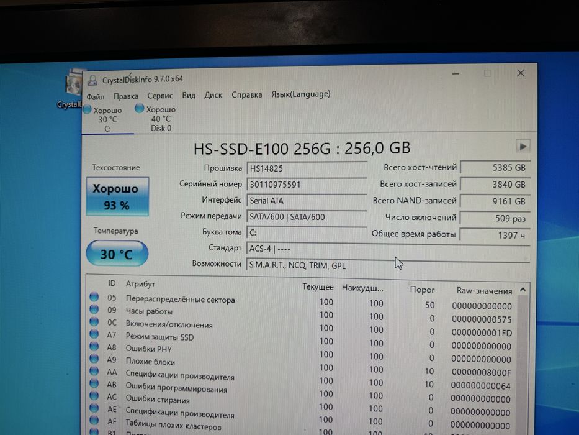Click raw value 000000000064
This screenshot has width=579, height=435.
pos(481,386)
